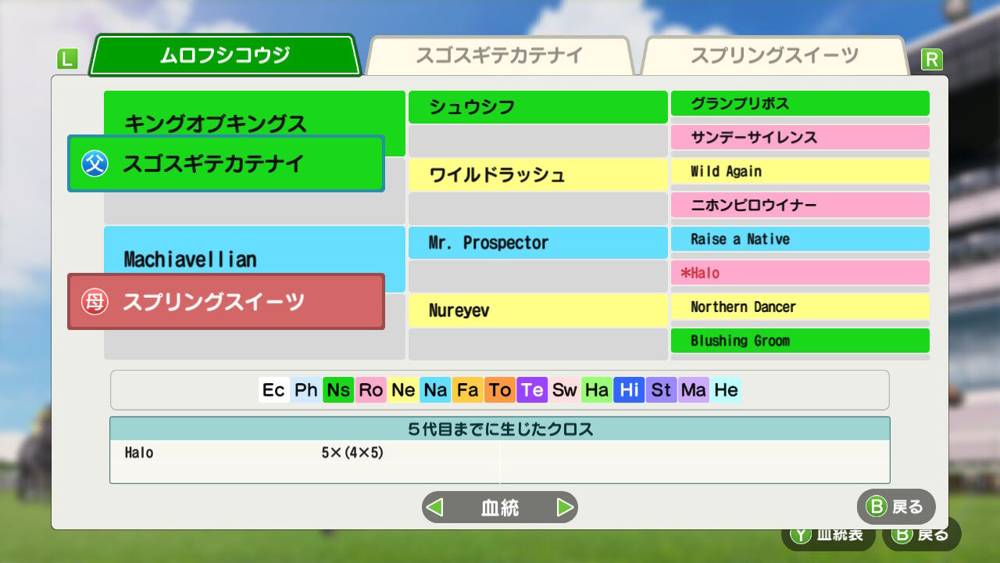This screenshot has height=563, width=1000.
Task: Click ancestor Mr. Prospector in the pedigree
Action: point(538,242)
